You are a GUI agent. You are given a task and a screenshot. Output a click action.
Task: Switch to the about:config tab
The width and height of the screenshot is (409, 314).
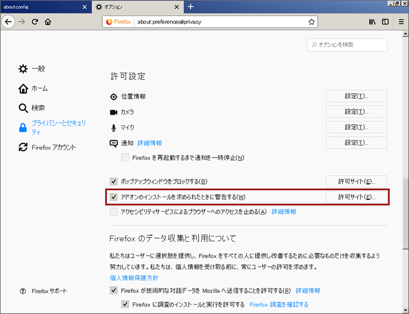pyautogui.click(x=46, y=7)
